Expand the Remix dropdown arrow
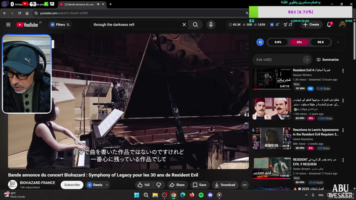 pos(107,185)
